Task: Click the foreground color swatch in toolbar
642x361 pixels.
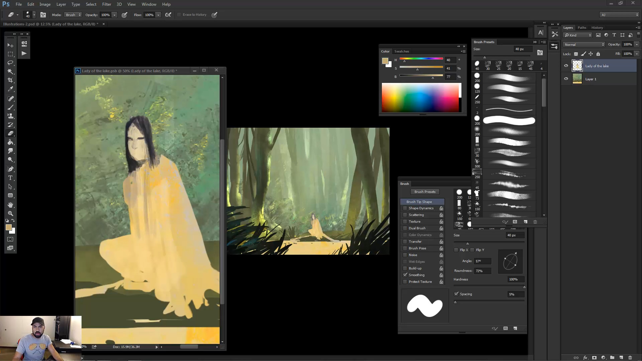Action: click(9, 227)
